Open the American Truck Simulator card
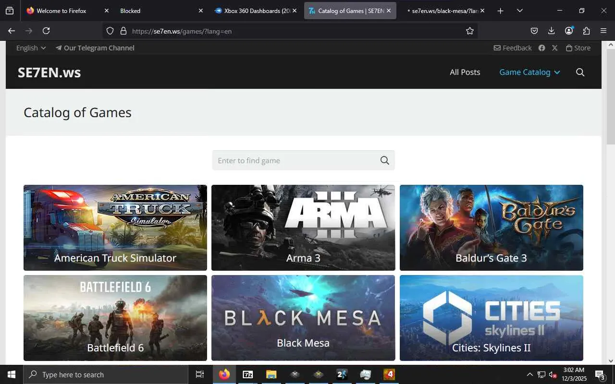 115,228
